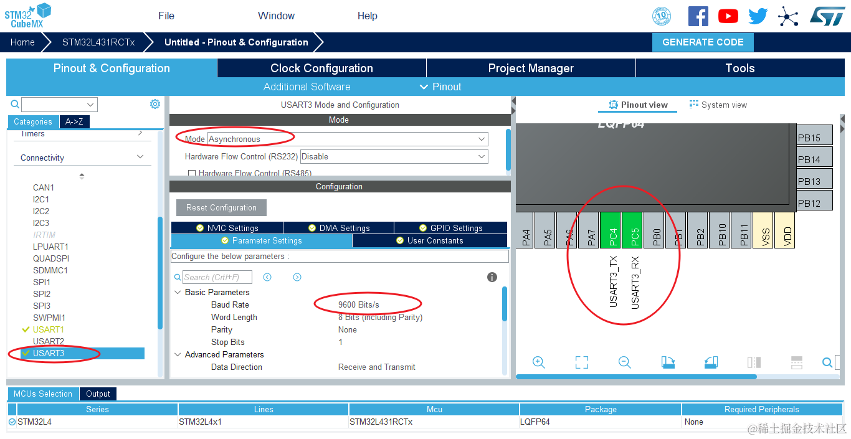Click the 10-year anniversary badge icon
This screenshot has width=851, height=439.
pyautogui.click(x=662, y=16)
